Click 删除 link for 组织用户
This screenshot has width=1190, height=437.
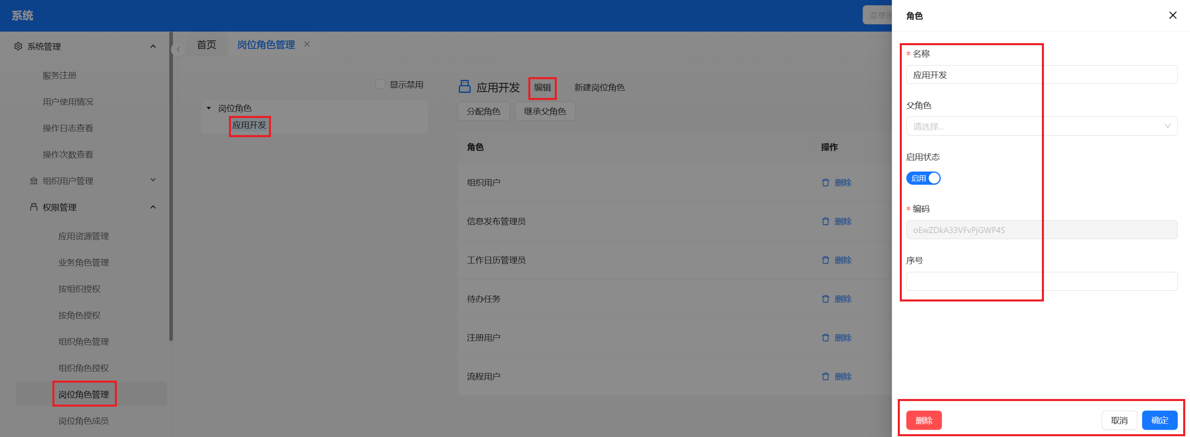[x=843, y=182]
